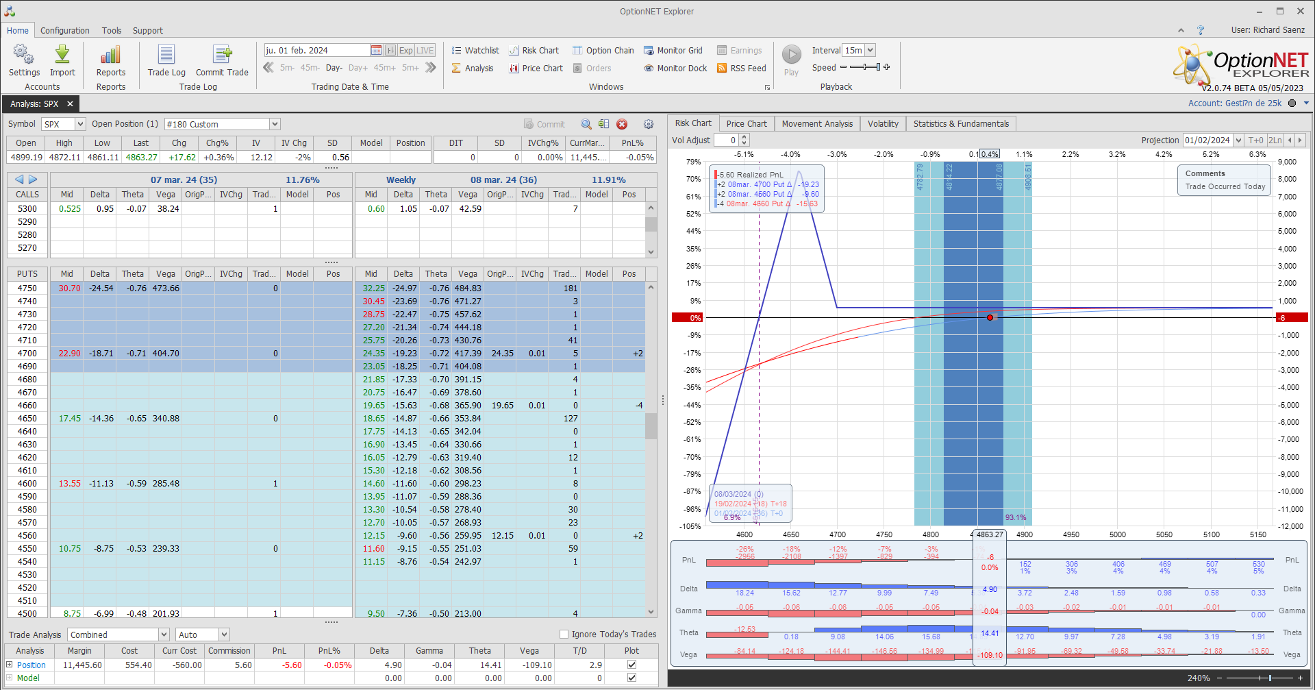Toggle the Position row Plot checkbox

click(x=631, y=665)
